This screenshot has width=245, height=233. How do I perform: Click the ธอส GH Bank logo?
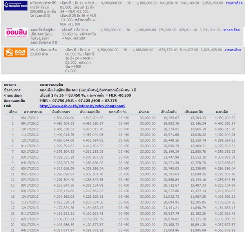pos(16,52)
